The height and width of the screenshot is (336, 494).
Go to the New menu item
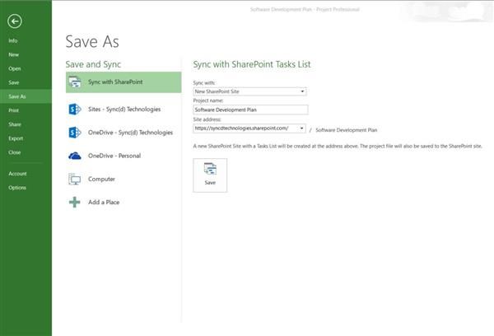pyautogui.click(x=13, y=54)
